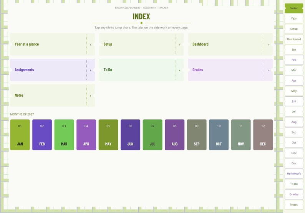
Task: Select the 04 APR month card
Action: coord(86,135)
